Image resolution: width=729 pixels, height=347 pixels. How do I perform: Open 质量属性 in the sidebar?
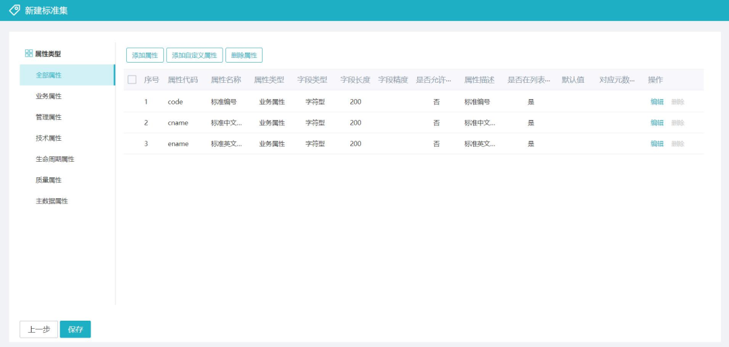coord(49,180)
